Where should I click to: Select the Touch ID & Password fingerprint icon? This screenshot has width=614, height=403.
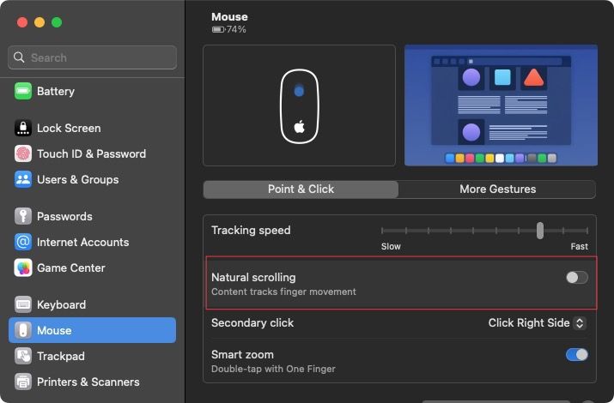(x=23, y=154)
